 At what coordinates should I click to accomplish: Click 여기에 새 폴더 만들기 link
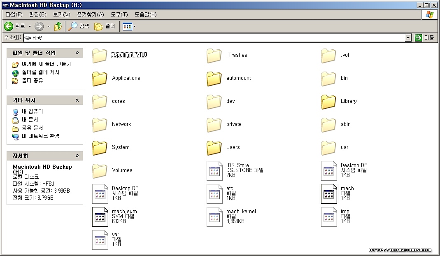[x=46, y=64]
